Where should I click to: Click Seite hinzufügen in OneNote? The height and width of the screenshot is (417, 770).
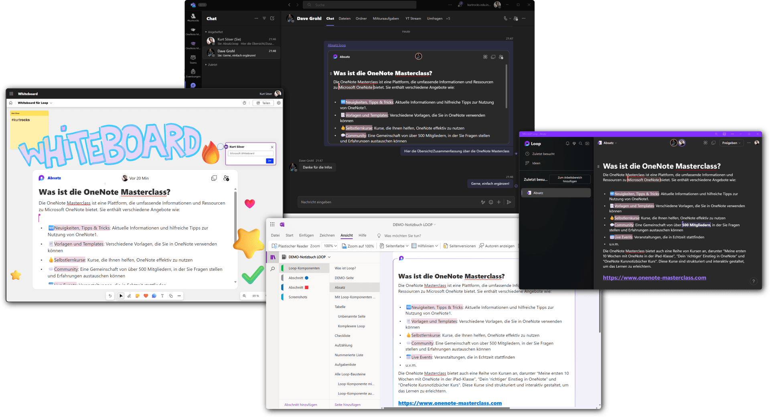pyautogui.click(x=348, y=405)
